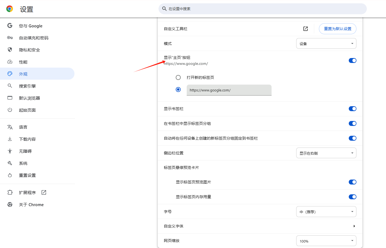Click the 外观 sidebar label
386x248 pixels.
click(23, 74)
